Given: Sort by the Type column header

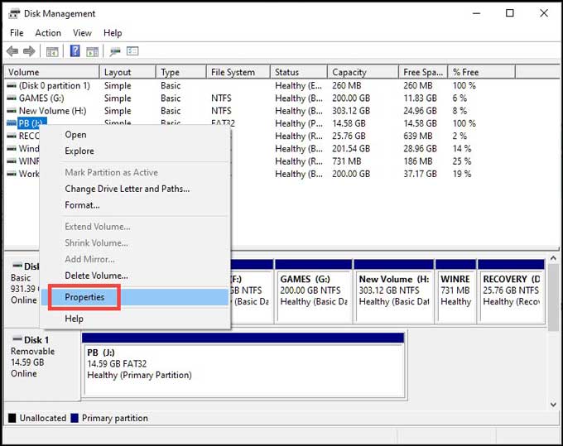Looking at the screenshot, I should [x=181, y=72].
